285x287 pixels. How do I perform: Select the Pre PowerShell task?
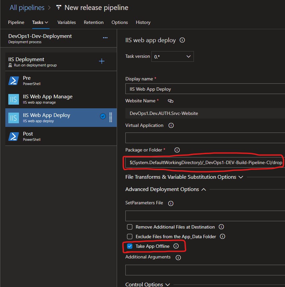pyautogui.click(x=61, y=80)
